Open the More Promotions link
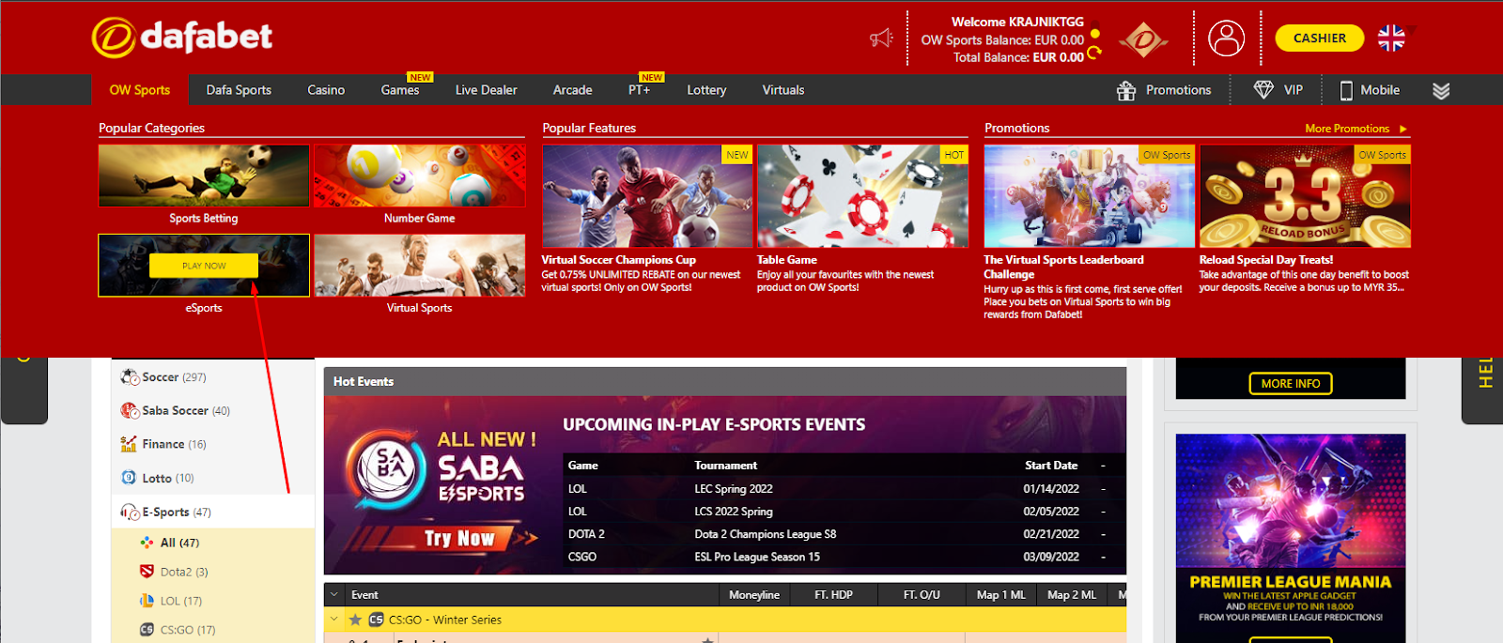This screenshot has width=1503, height=643. click(1356, 129)
